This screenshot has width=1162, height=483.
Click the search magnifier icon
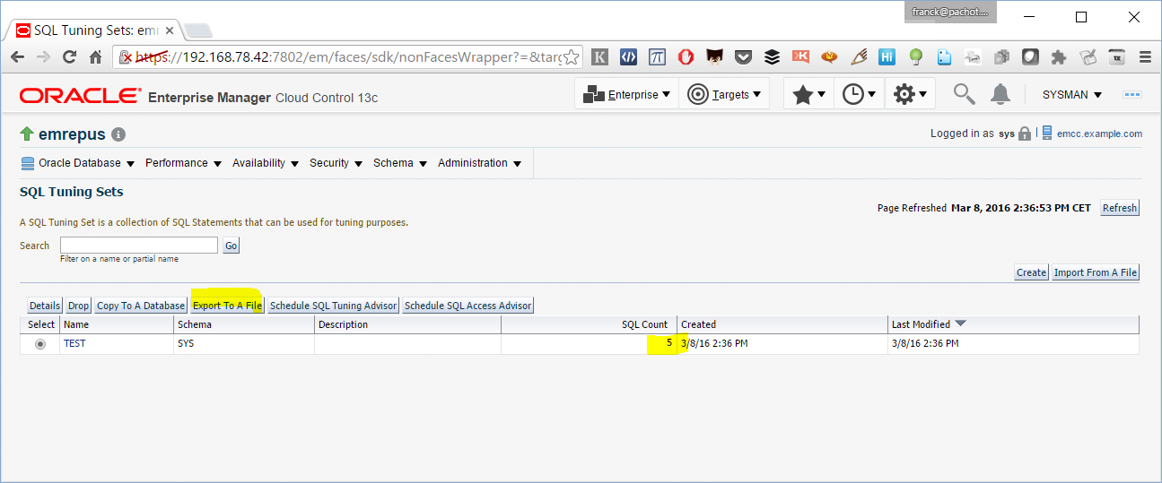pos(964,93)
